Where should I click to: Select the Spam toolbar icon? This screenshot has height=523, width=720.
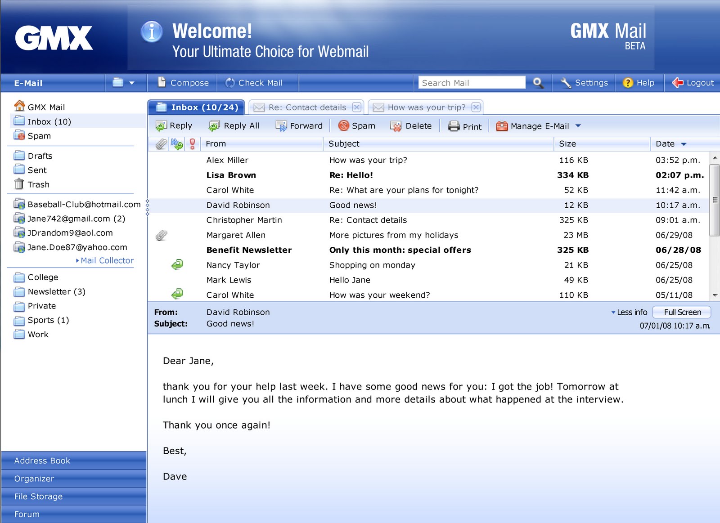tap(344, 126)
